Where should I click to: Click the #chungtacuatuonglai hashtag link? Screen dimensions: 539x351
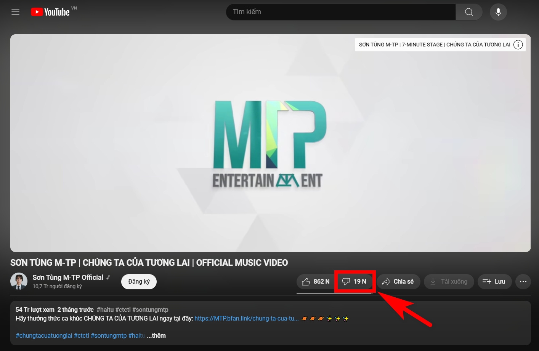tap(44, 335)
